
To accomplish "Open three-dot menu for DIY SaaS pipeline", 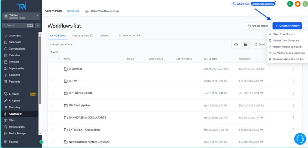I will point(294,105).
